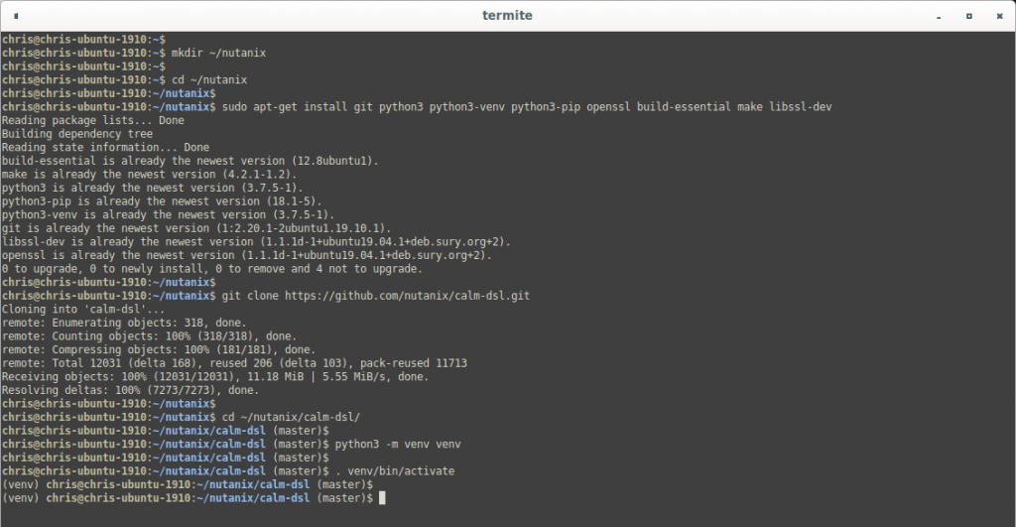
Task: Click the python3-venv newest version line
Action: click(x=168, y=215)
